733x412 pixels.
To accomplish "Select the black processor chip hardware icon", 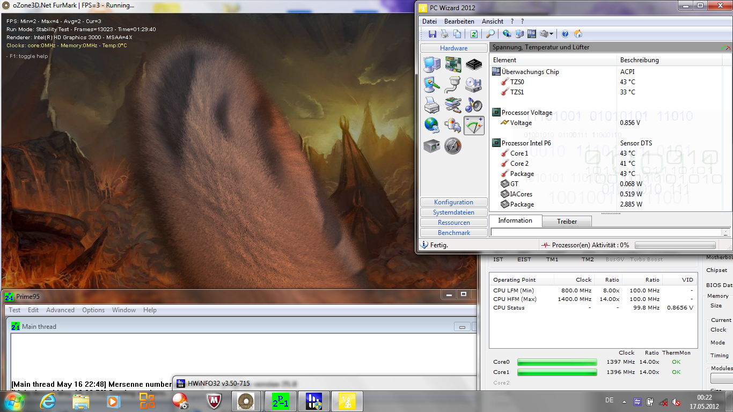I will click(474, 64).
